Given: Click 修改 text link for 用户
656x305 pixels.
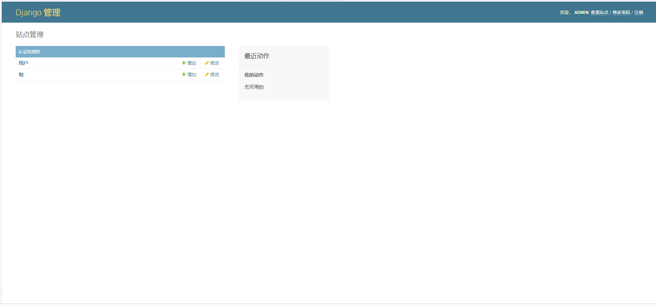Looking at the screenshot, I should [x=215, y=63].
